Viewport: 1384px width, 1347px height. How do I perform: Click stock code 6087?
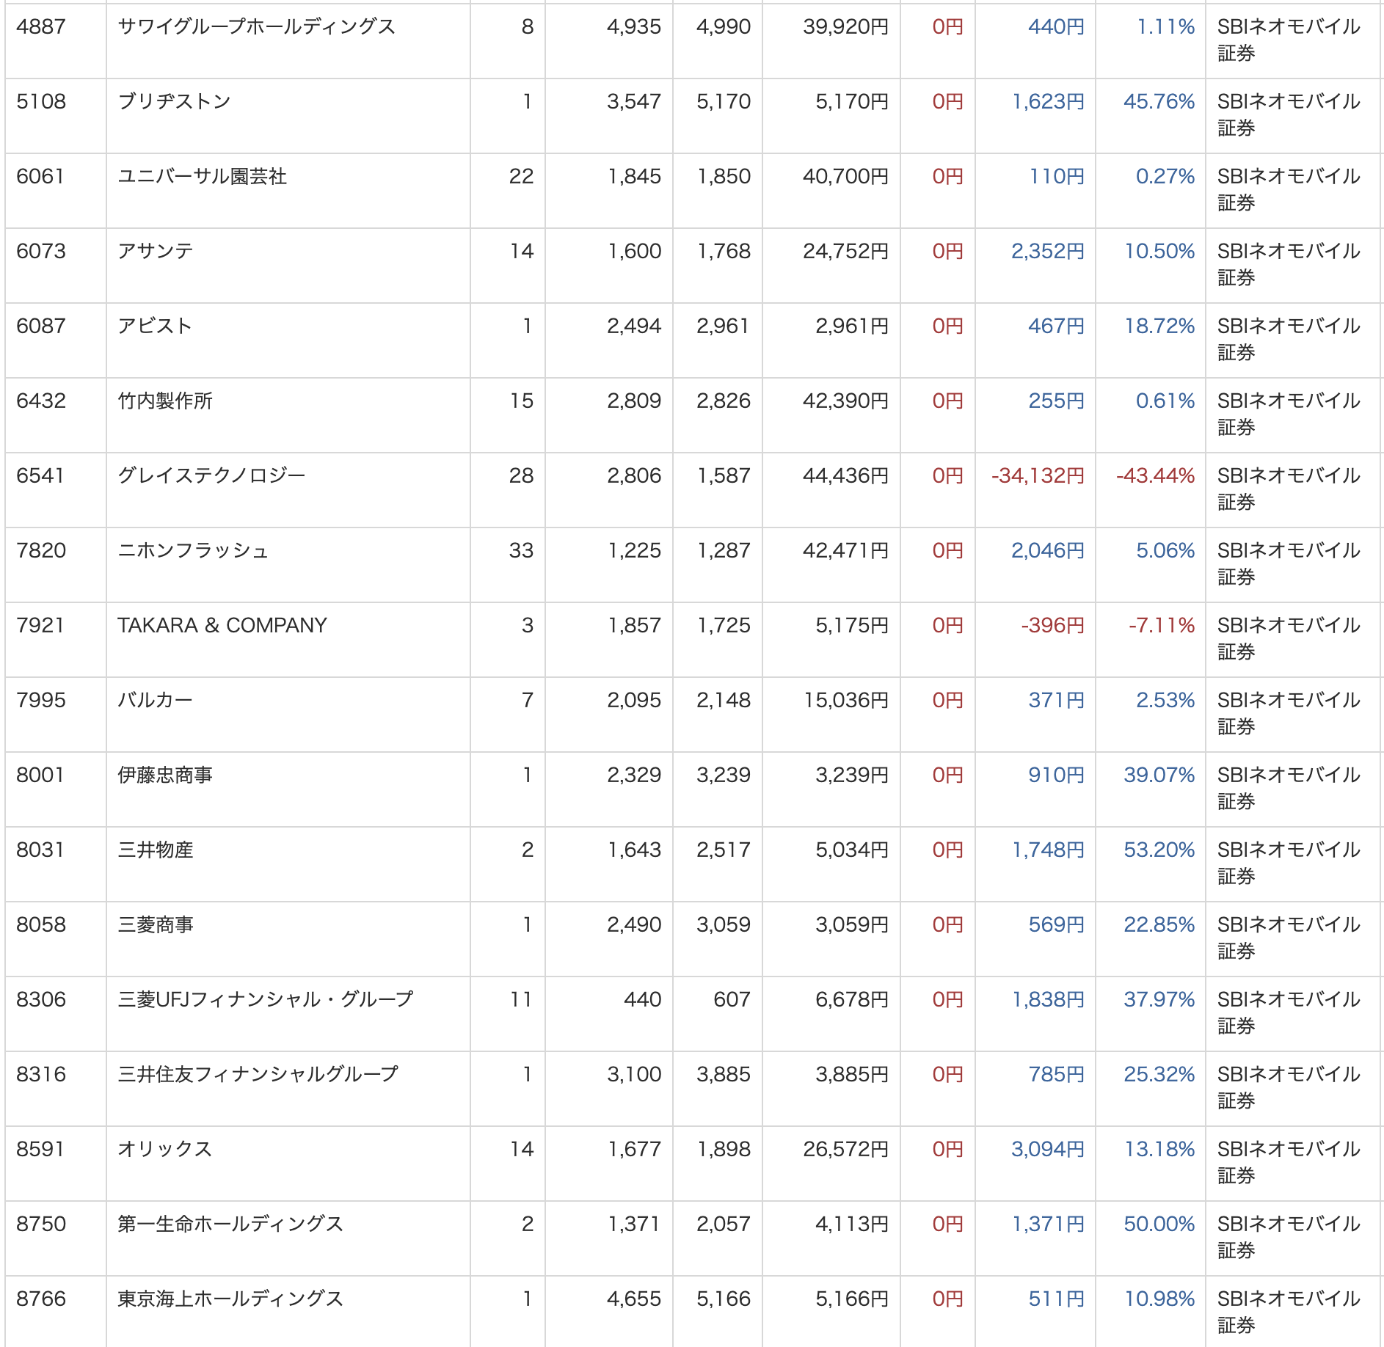tap(41, 326)
